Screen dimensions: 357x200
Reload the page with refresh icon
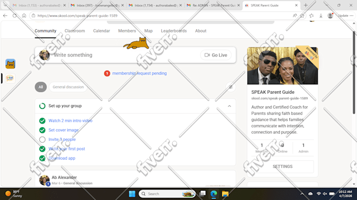15,15
